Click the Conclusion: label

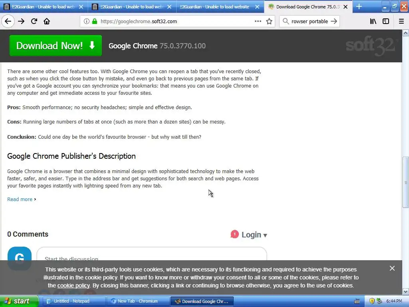click(22, 137)
